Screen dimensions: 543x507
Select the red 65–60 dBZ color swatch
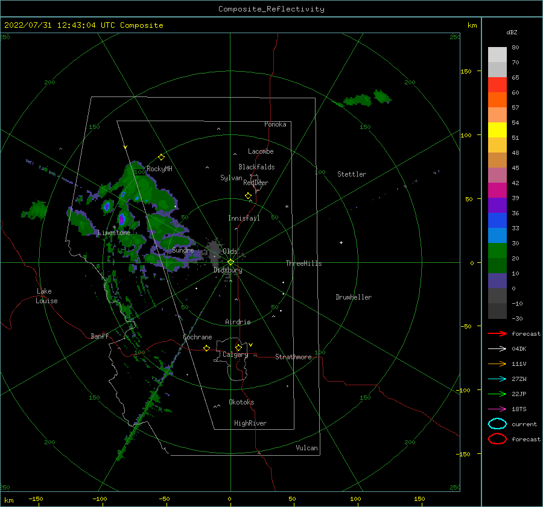click(497, 85)
